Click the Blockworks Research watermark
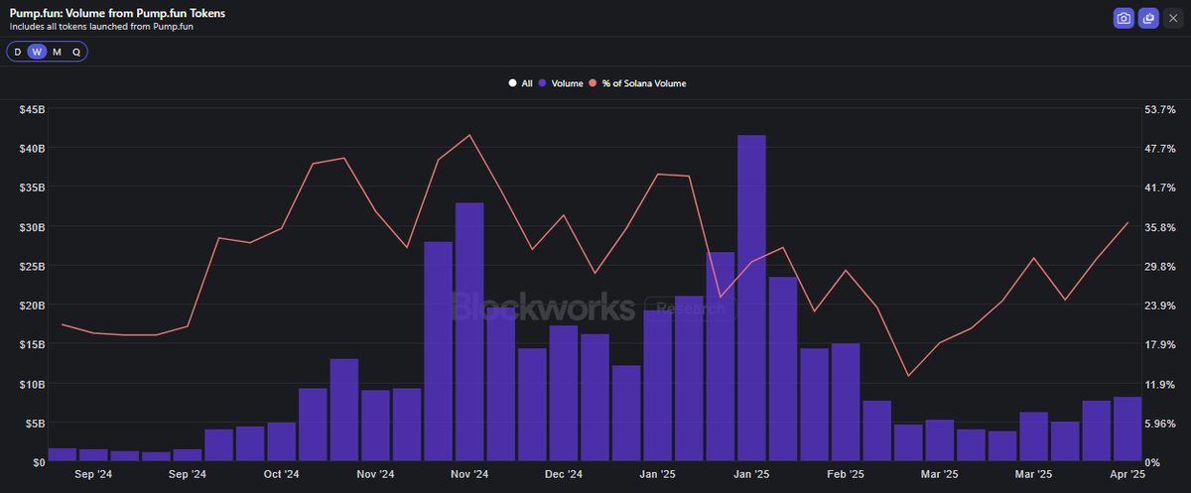This screenshot has height=493, width=1191. (x=586, y=308)
